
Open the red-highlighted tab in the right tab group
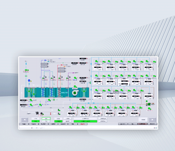143,124
